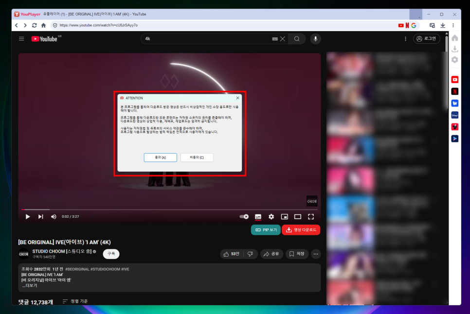Click the URL address field
The width and height of the screenshot is (470, 314).
(x=223, y=25)
